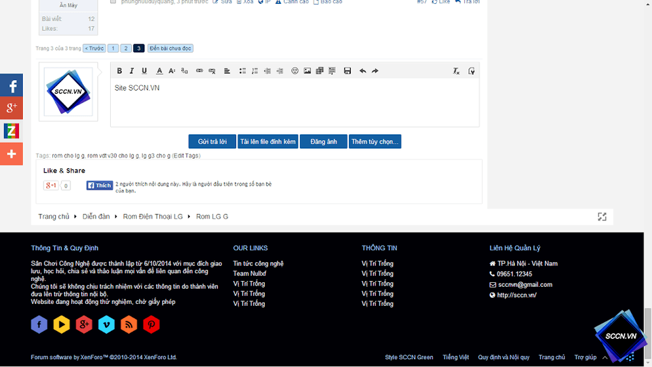
Task: Click inside the reply text area
Action: pyautogui.click(x=295, y=102)
